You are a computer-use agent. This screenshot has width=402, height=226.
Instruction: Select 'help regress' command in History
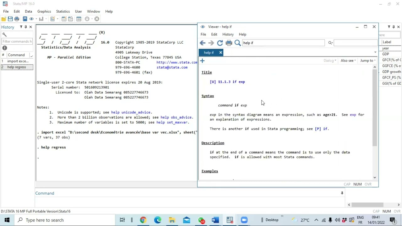coord(17,67)
